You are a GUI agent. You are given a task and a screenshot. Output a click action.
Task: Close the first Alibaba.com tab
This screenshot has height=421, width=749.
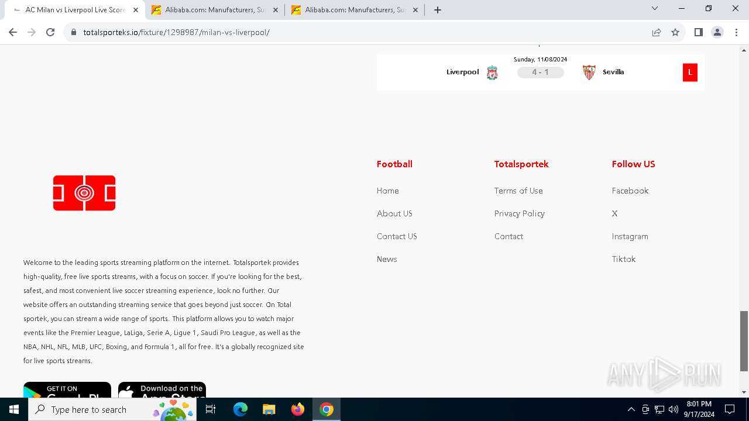pyautogui.click(x=276, y=10)
